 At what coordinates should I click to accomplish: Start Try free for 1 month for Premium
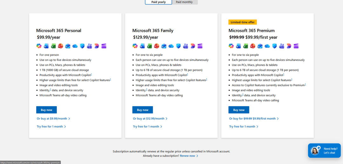tap(244, 126)
